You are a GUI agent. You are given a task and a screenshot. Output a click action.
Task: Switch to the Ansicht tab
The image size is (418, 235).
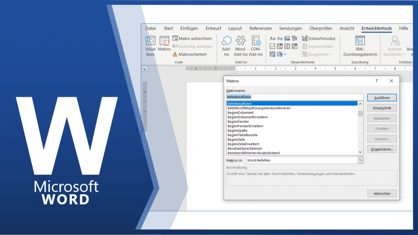click(x=347, y=28)
